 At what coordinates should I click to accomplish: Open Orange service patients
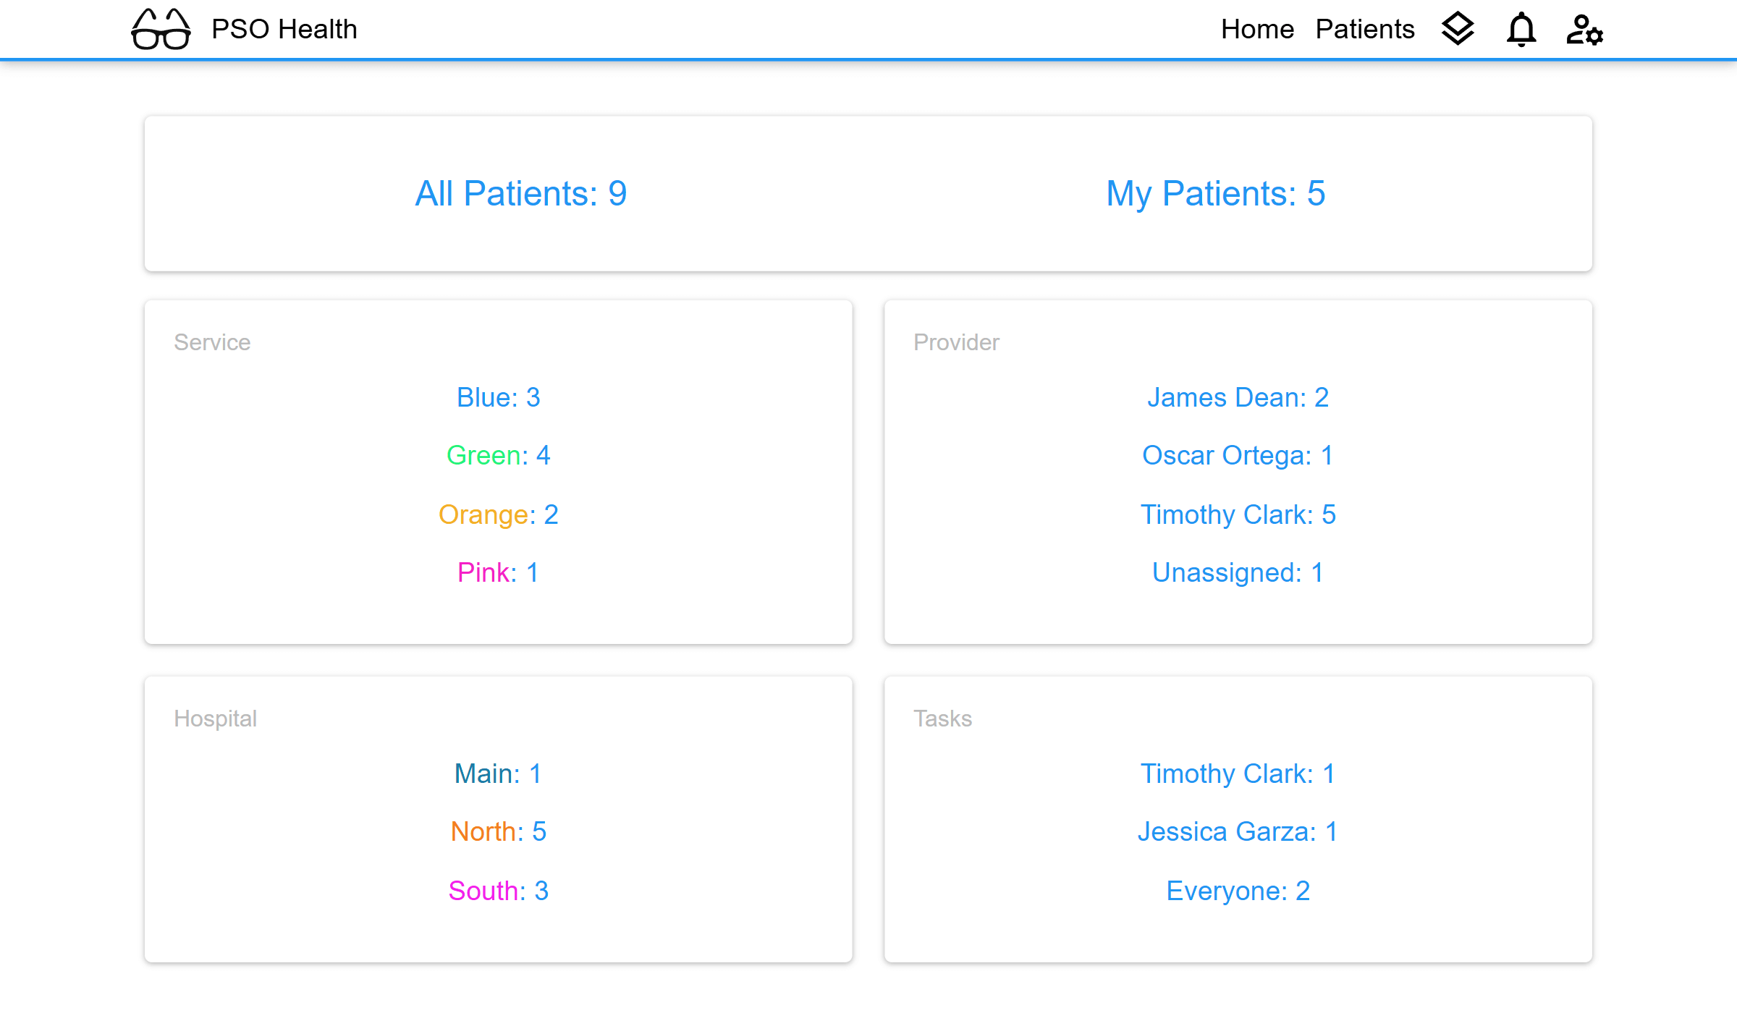(500, 514)
